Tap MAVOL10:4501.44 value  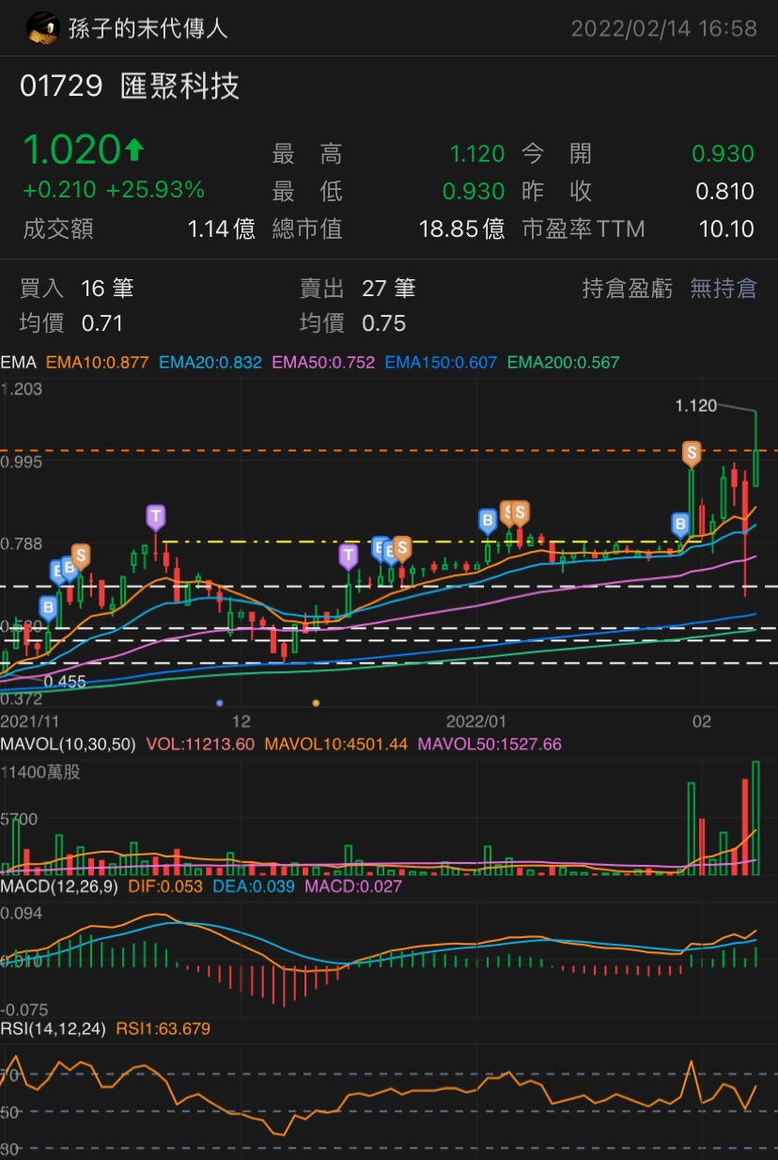coord(336,744)
